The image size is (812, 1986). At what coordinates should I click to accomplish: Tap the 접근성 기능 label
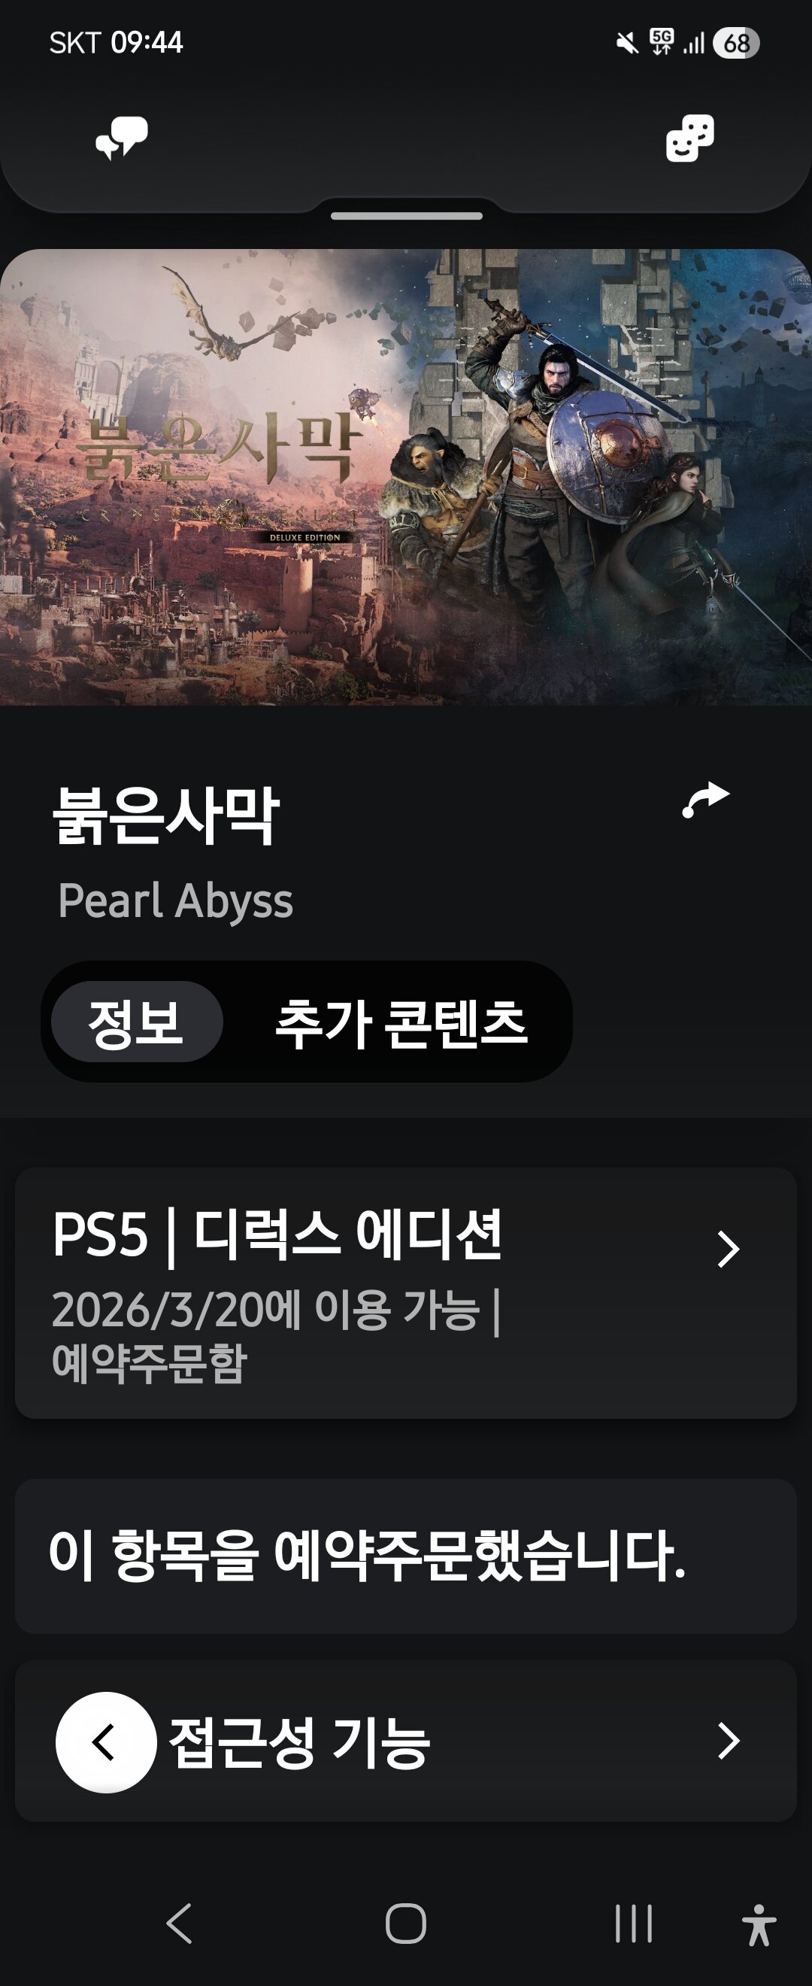pos(299,1742)
